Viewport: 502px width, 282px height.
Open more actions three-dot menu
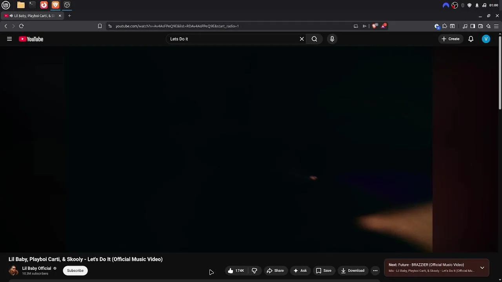click(375, 271)
